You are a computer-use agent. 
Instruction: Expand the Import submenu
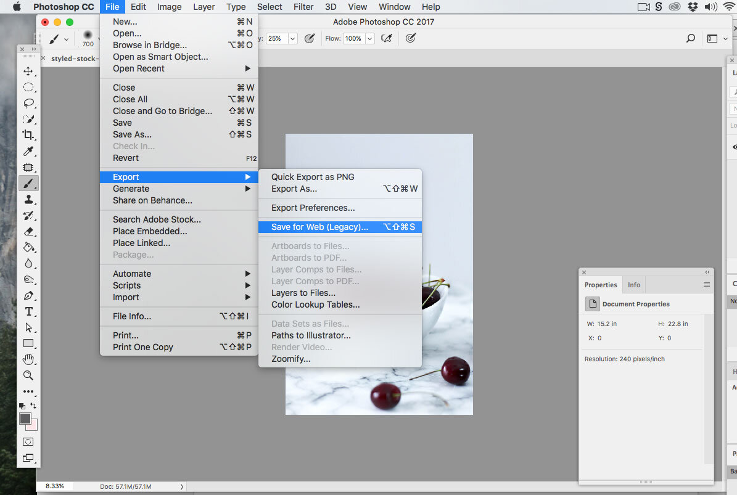click(x=248, y=297)
